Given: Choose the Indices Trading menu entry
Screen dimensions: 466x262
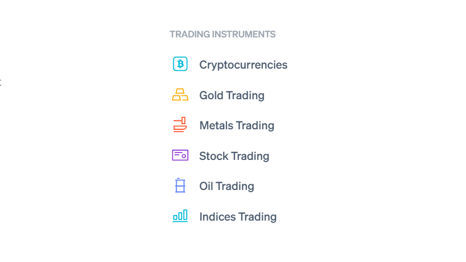Looking at the screenshot, I should pos(224,216).
